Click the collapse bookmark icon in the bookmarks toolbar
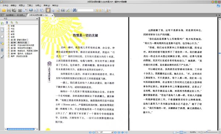Viewport: 221px width, 134px height. click(x=17, y=22)
